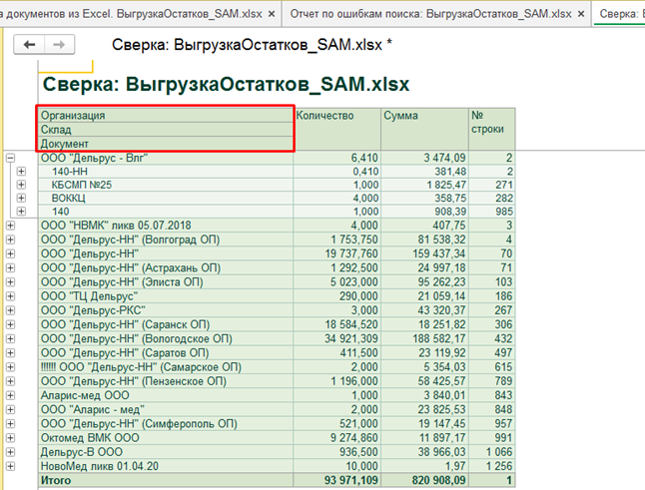Select amount cell 43 320,37
645x490 pixels.
(x=424, y=310)
